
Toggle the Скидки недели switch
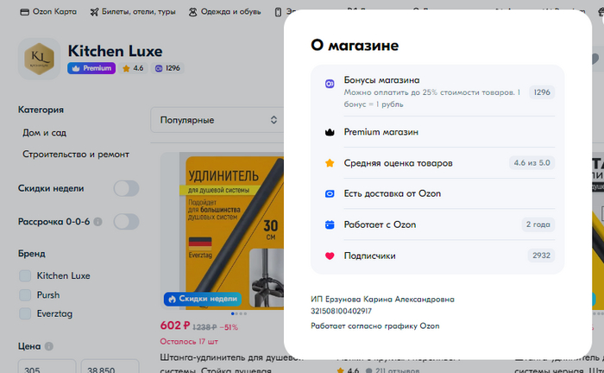(126, 188)
